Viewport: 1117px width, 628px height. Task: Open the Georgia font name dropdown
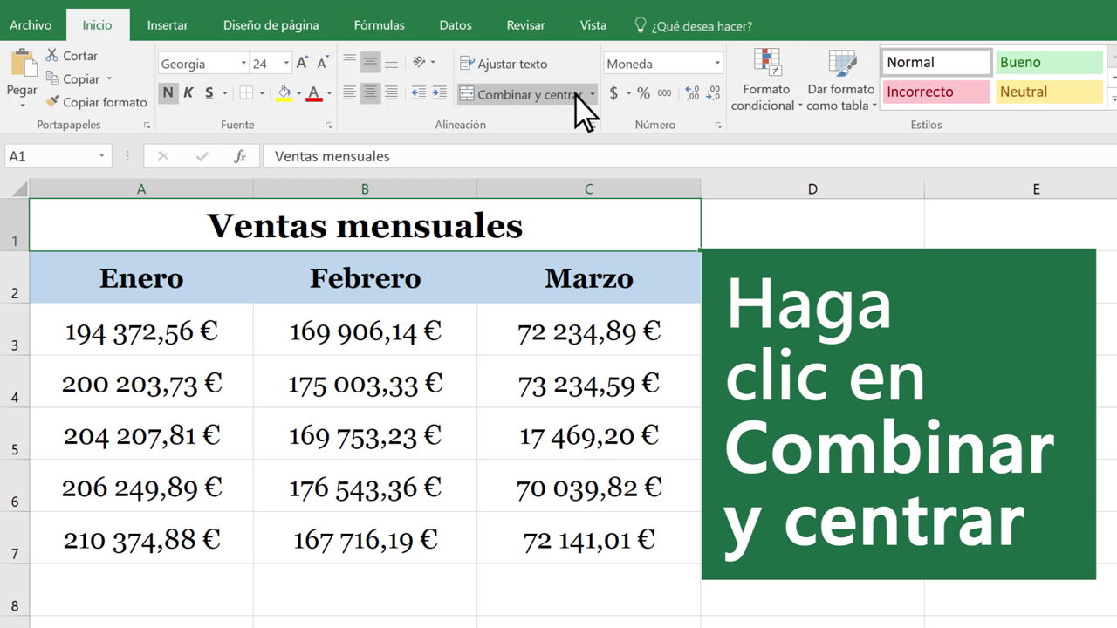click(243, 64)
